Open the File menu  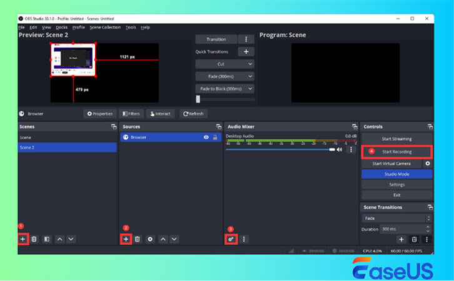click(x=21, y=27)
